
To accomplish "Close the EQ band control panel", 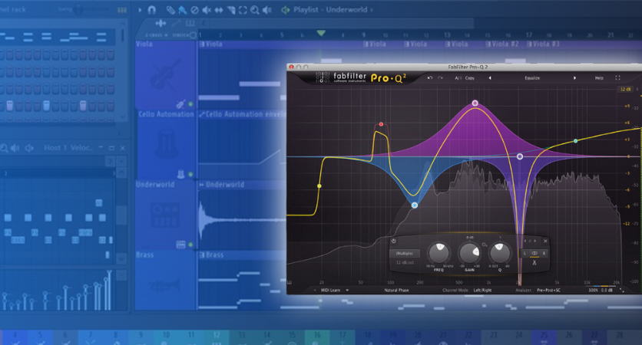I will tap(546, 241).
